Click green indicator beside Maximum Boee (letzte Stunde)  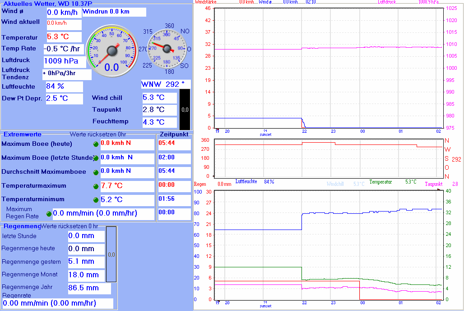click(x=95, y=158)
